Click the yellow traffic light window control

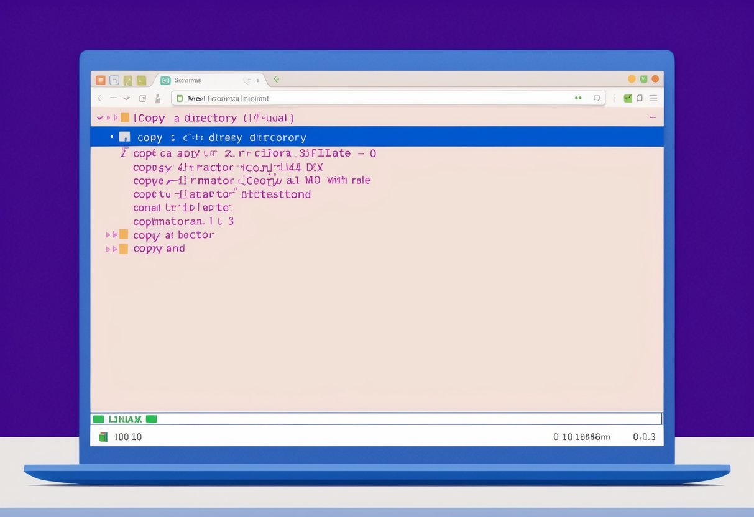pos(632,79)
